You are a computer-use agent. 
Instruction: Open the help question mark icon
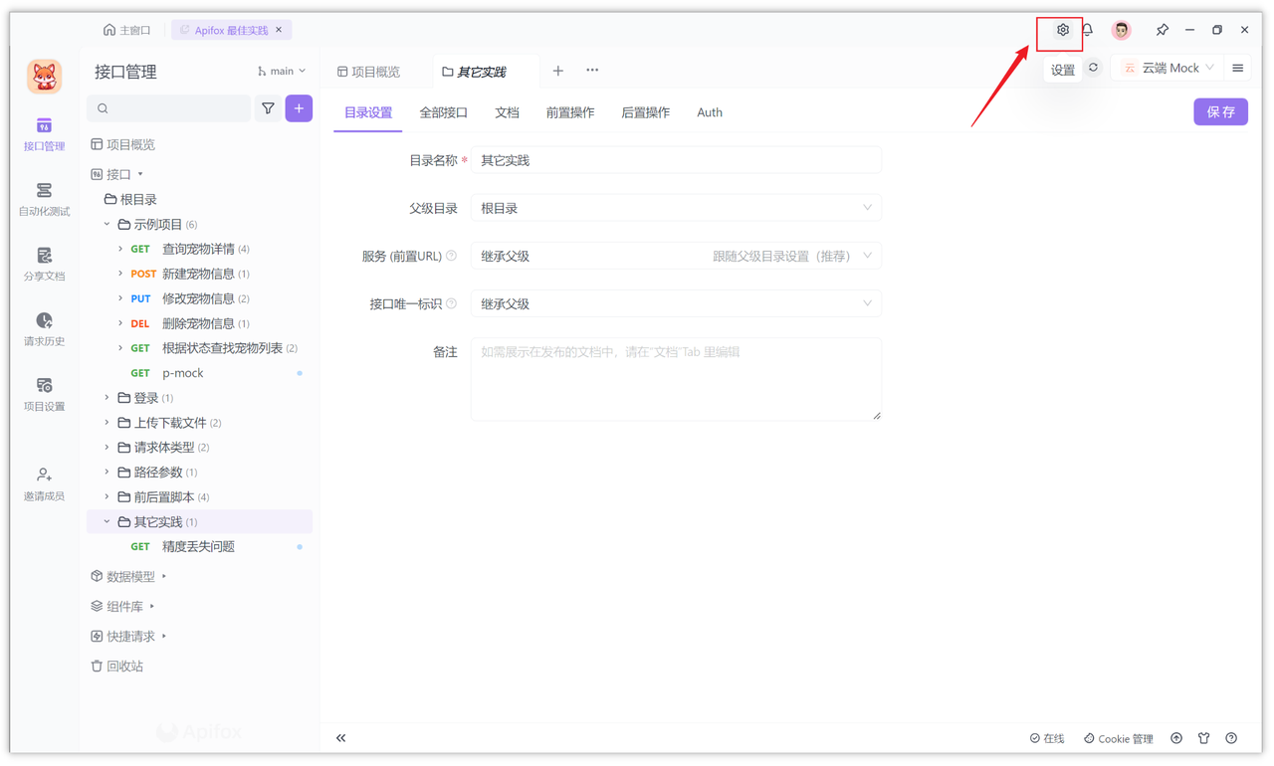click(x=1231, y=738)
